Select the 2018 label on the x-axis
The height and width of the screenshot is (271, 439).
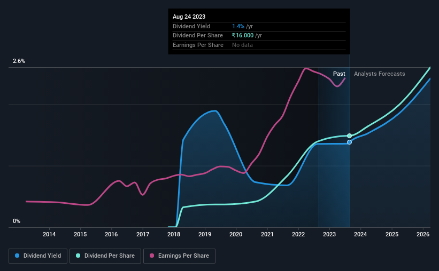(174, 234)
